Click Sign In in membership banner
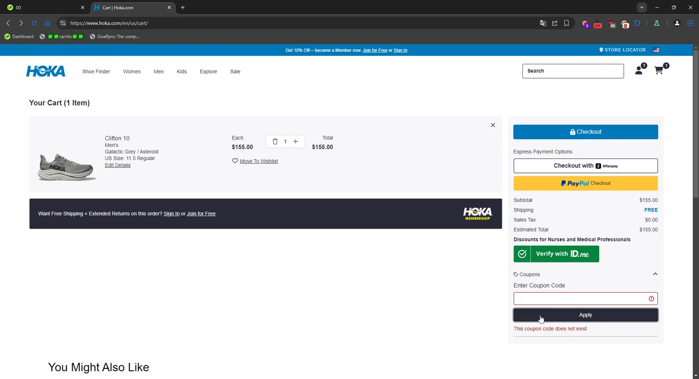The height and width of the screenshot is (379, 699). (x=171, y=214)
